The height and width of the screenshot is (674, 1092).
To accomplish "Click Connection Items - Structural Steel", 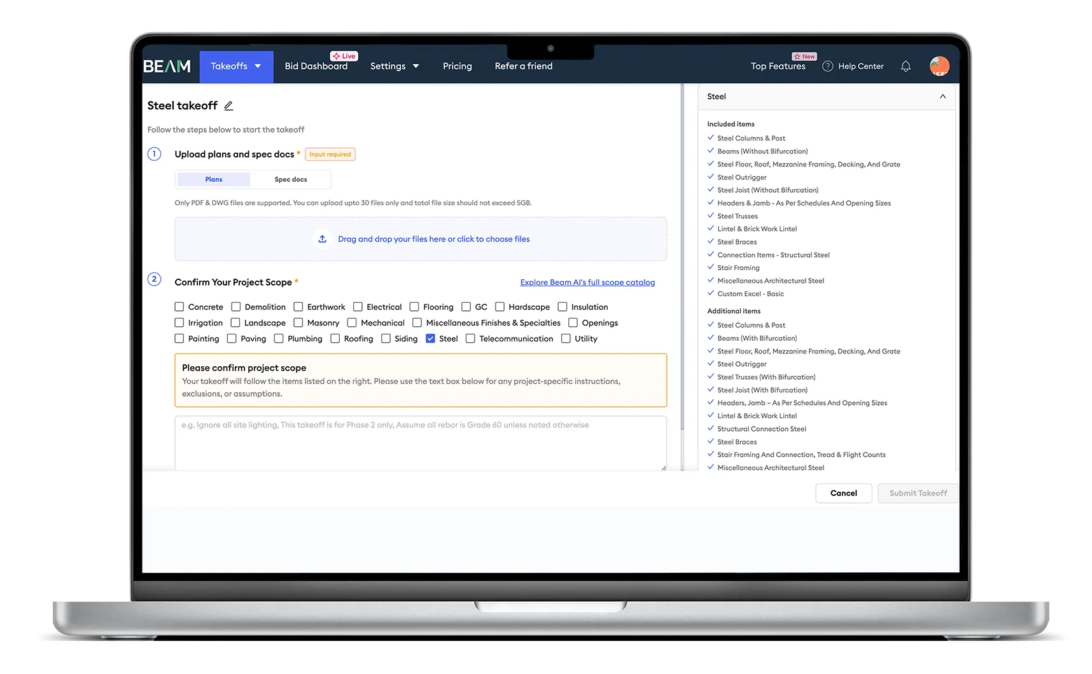I will (774, 255).
